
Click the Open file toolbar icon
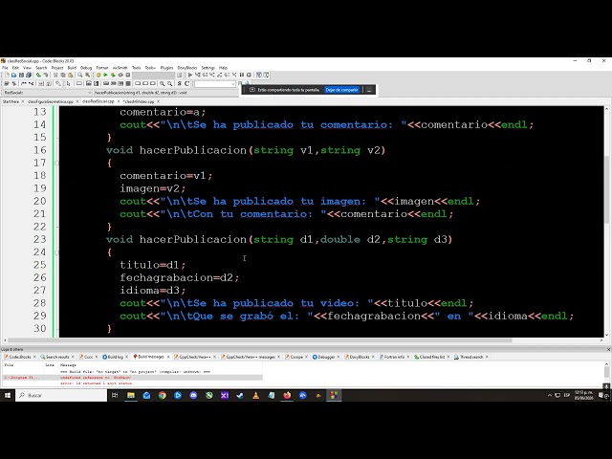coord(14,75)
